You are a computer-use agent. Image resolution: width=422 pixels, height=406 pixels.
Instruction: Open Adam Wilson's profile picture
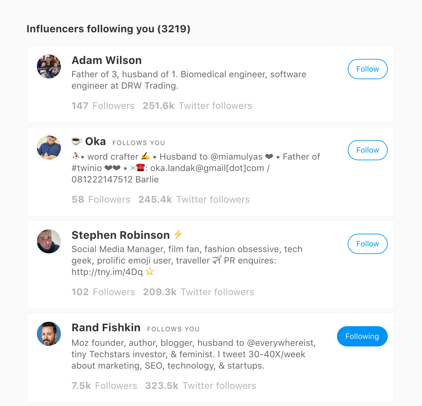(x=49, y=67)
